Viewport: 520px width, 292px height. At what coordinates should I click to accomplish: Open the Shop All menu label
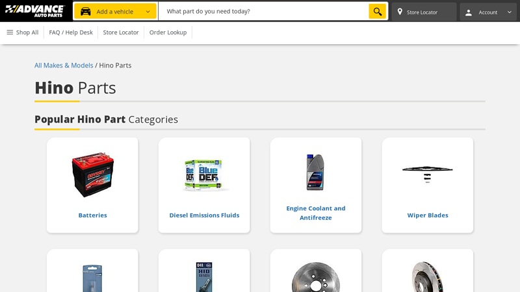[x=27, y=32]
